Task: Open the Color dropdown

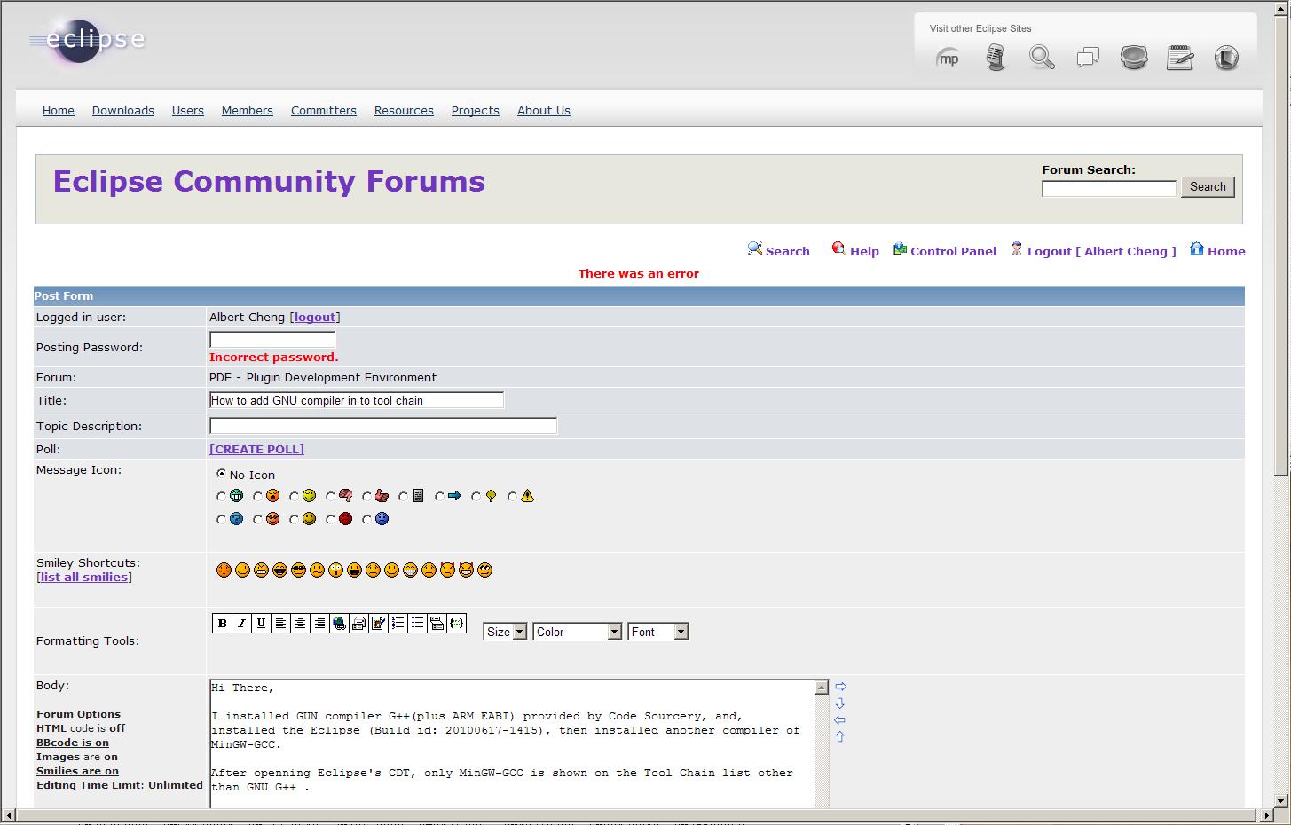Action: [577, 632]
